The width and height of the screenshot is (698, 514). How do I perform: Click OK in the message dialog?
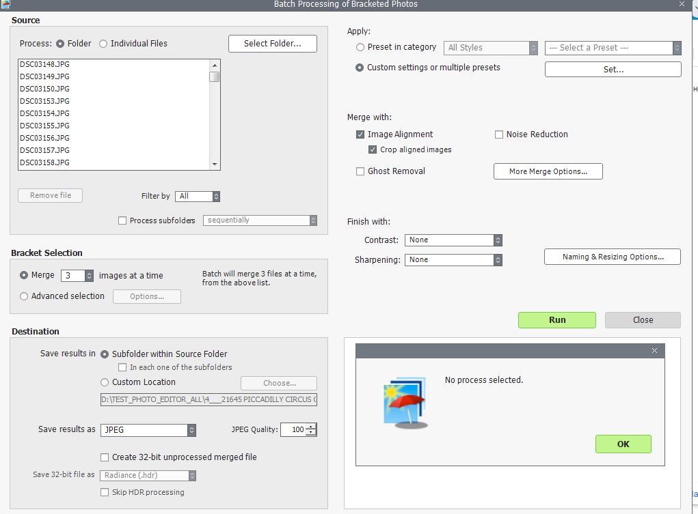(x=623, y=444)
